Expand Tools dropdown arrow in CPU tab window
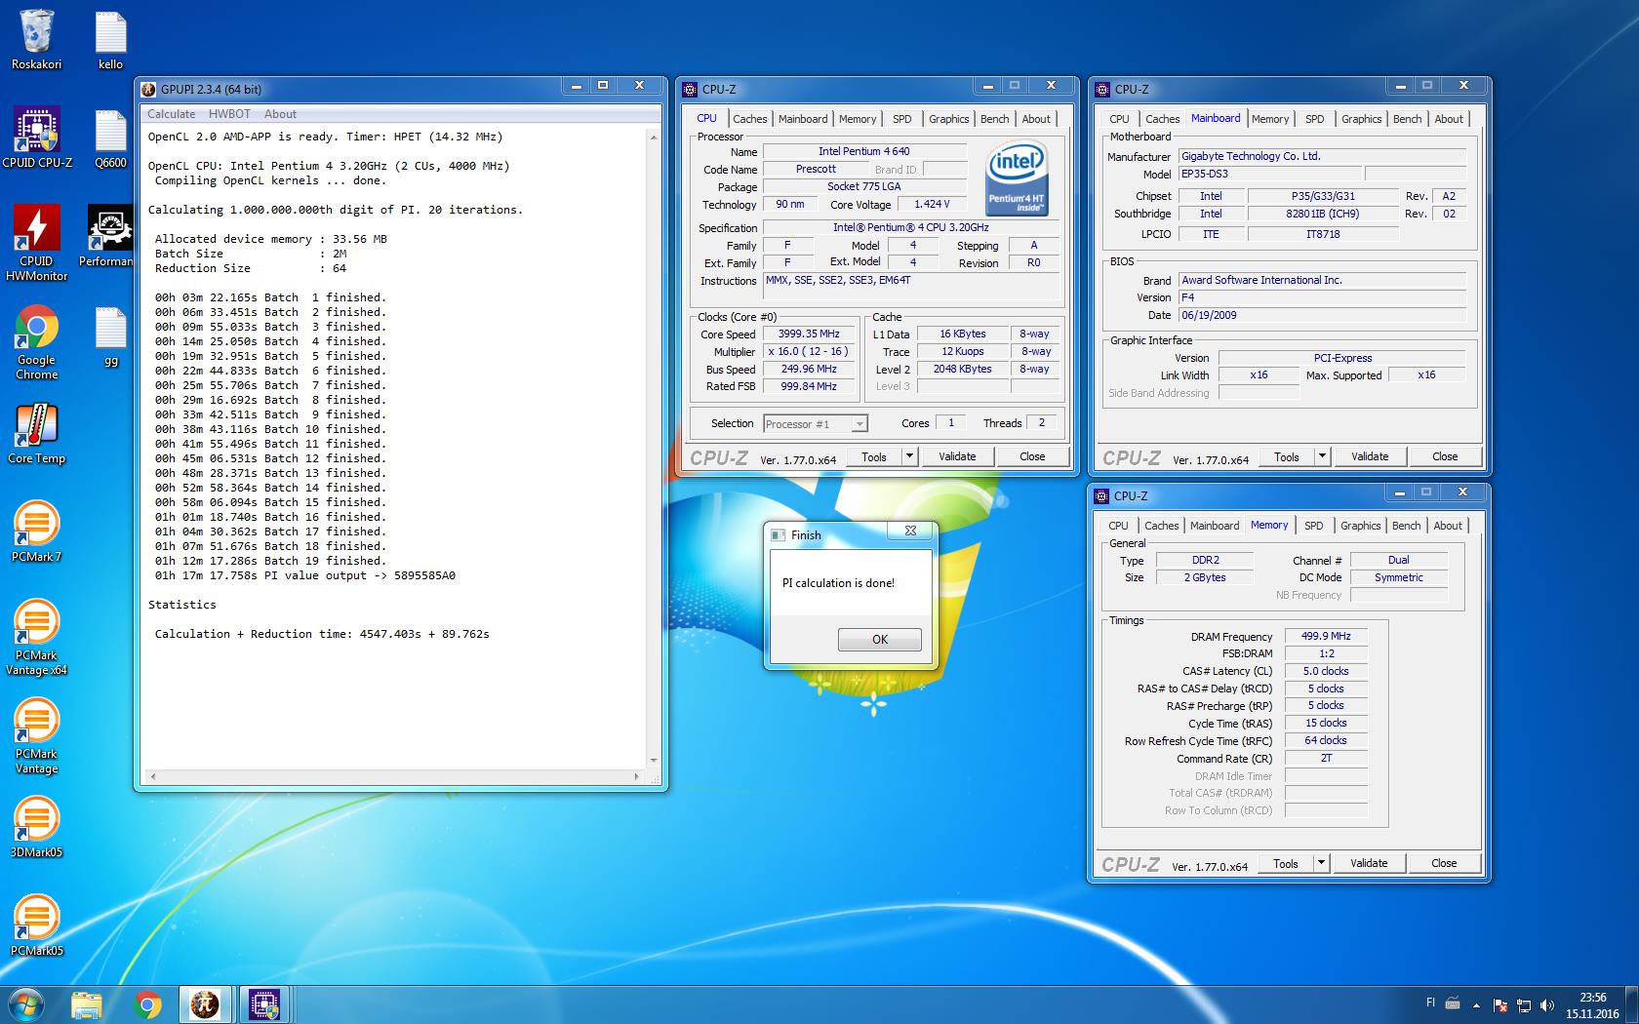The image size is (1639, 1024). tap(909, 456)
